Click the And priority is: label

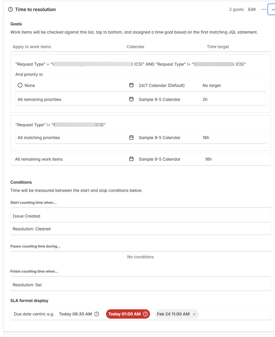(x=29, y=74)
